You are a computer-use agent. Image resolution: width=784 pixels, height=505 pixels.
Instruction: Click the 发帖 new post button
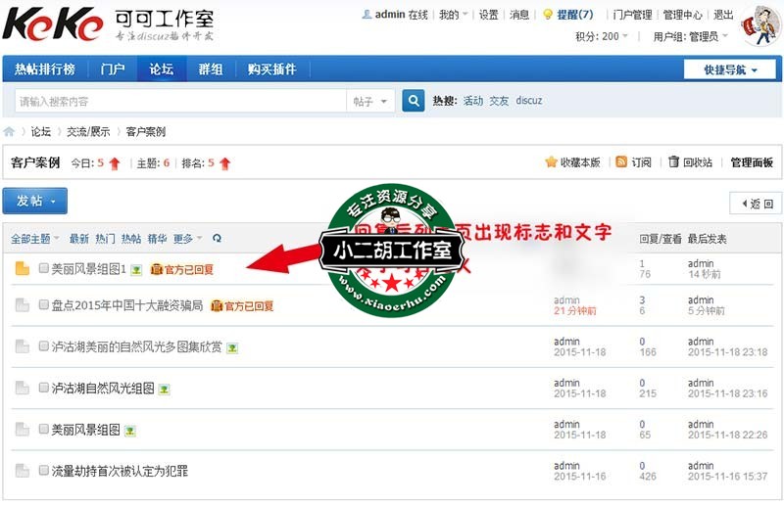34,201
